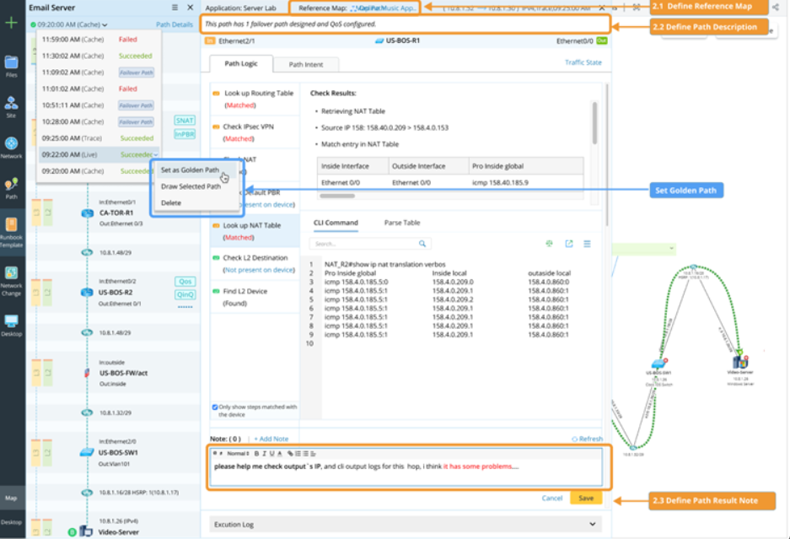Open the Parse Table tab

[x=402, y=223]
